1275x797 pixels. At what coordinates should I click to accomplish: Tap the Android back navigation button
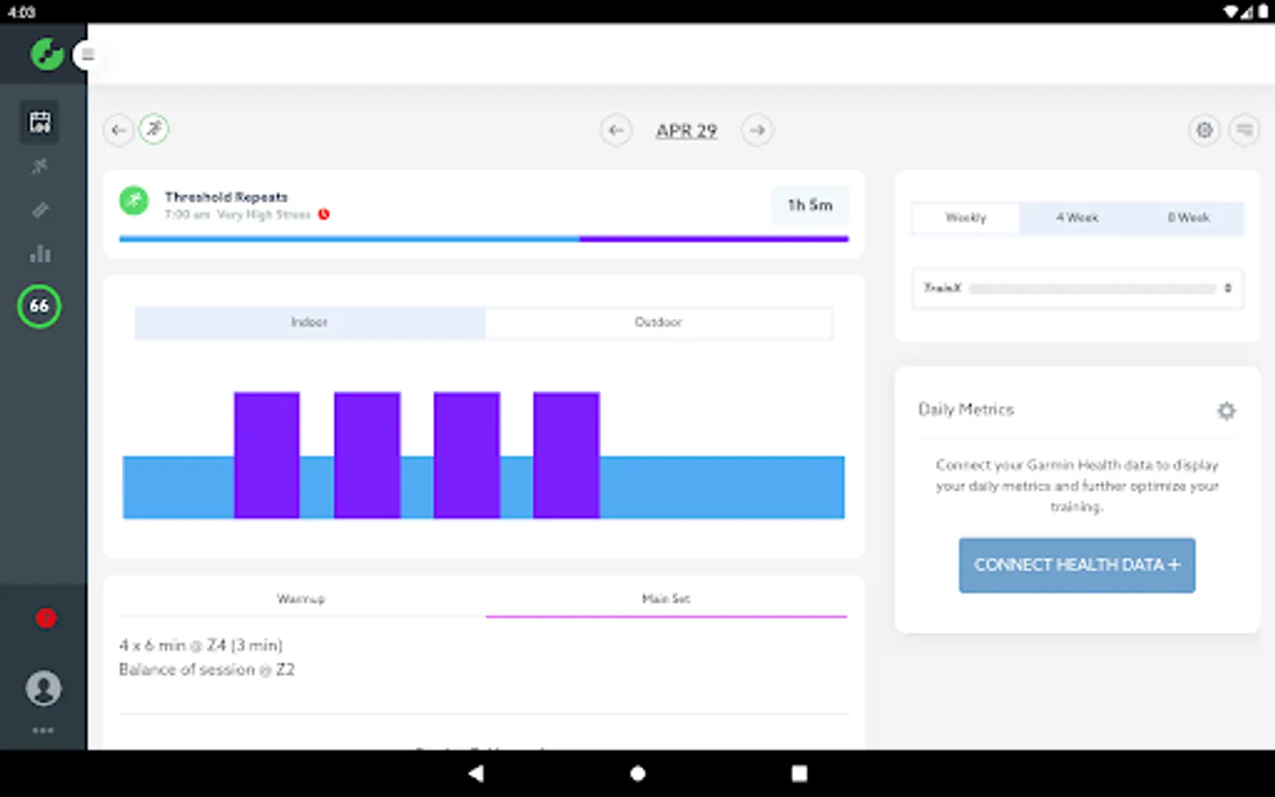(x=476, y=773)
